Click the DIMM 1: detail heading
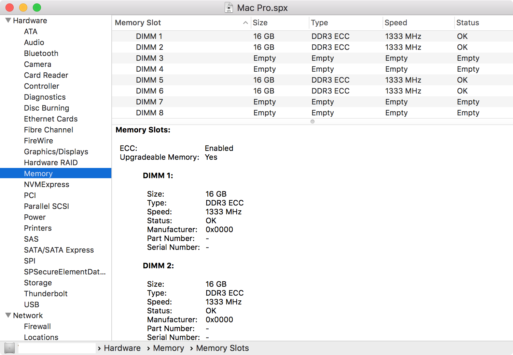The width and height of the screenshot is (513, 355). [x=158, y=175]
